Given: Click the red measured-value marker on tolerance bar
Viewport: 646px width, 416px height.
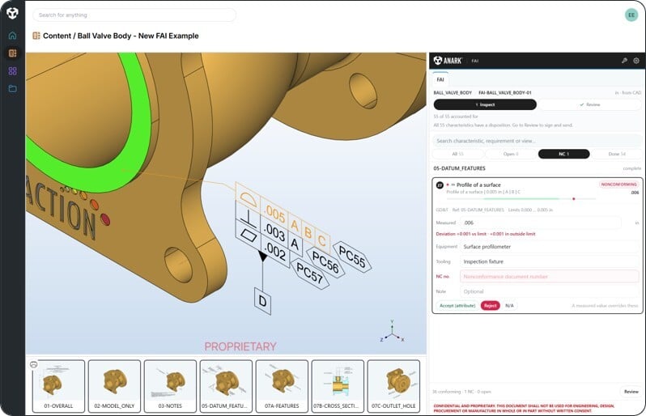Looking at the screenshot, I should (x=573, y=199).
